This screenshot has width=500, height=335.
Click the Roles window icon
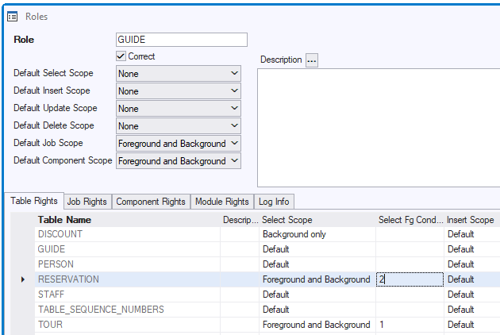click(x=13, y=16)
